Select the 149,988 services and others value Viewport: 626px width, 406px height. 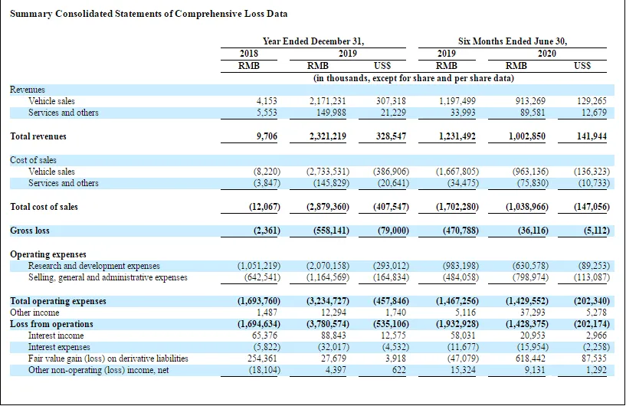(x=331, y=113)
